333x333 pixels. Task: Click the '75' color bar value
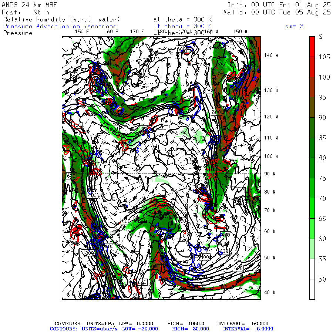coord(322,178)
